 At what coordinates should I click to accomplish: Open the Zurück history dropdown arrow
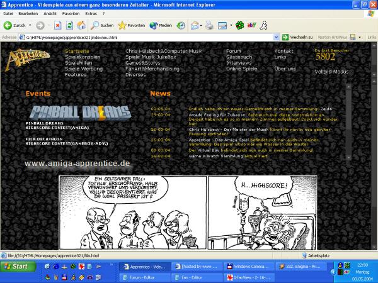[30, 25]
